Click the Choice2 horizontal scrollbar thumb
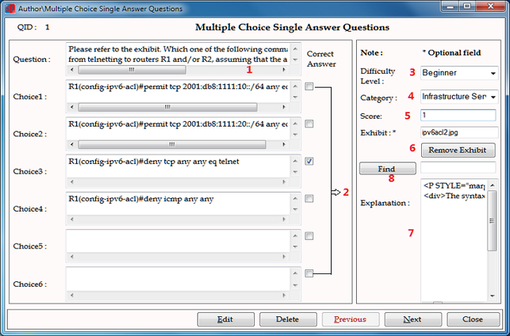510x336 pixels. pos(172,144)
